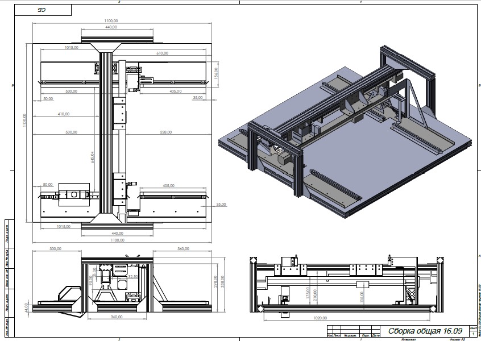Click the 298,00 height dimension
Viewport: 481px width, 341px height.
(215, 282)
